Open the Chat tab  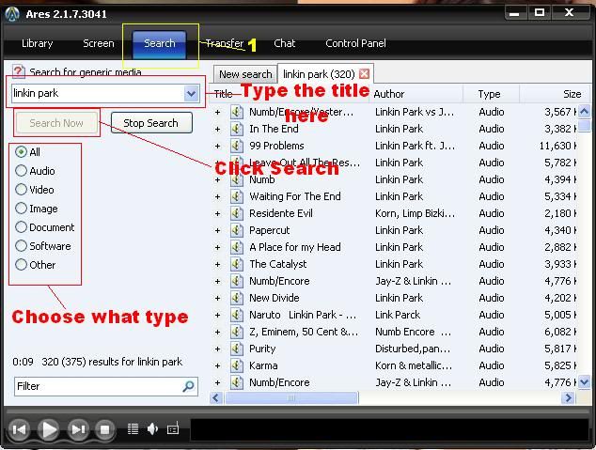click(x=284, y=43)
